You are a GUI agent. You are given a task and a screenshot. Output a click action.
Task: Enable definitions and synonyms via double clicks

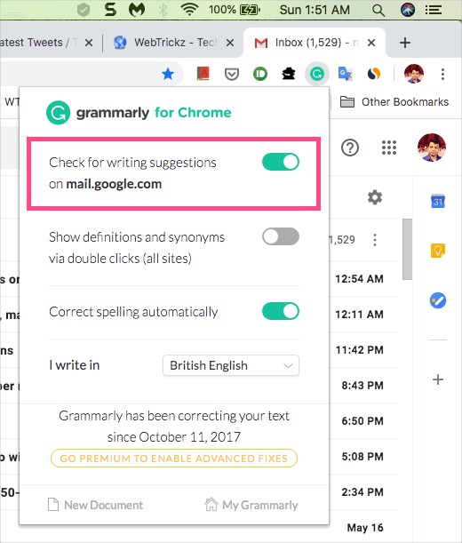tap(281, 236)
